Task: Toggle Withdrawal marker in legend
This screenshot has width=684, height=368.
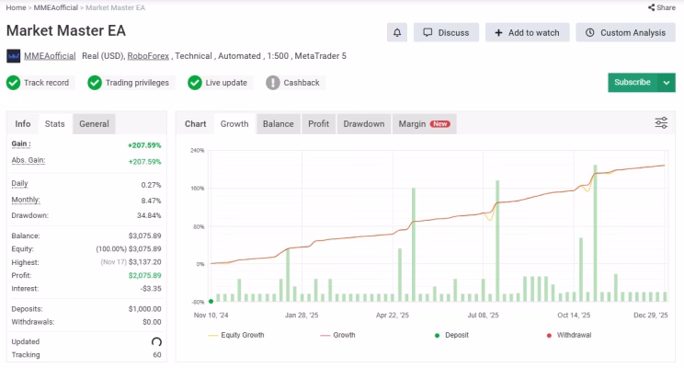Action: (569, 335)
